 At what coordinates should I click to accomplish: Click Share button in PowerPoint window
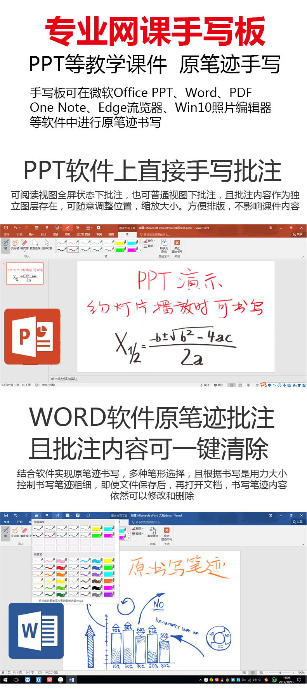point(298,234)
